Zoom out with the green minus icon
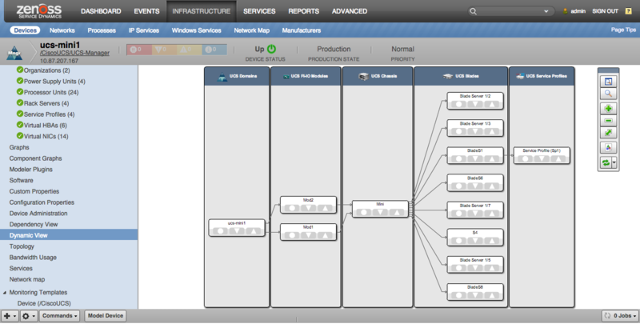 (x=608, y=121)
